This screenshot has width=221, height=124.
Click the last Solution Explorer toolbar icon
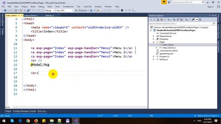pyautogui.click(x=200, y=20)
